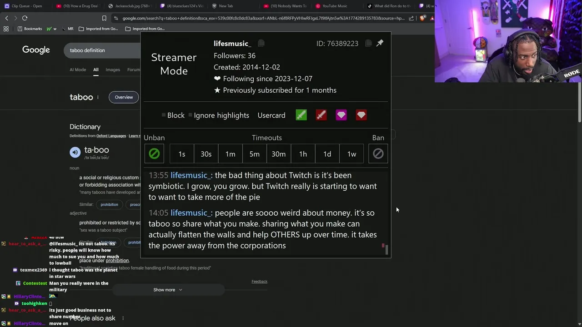Click lifesmusic_ name in 13:55 message

click(191, 175)
